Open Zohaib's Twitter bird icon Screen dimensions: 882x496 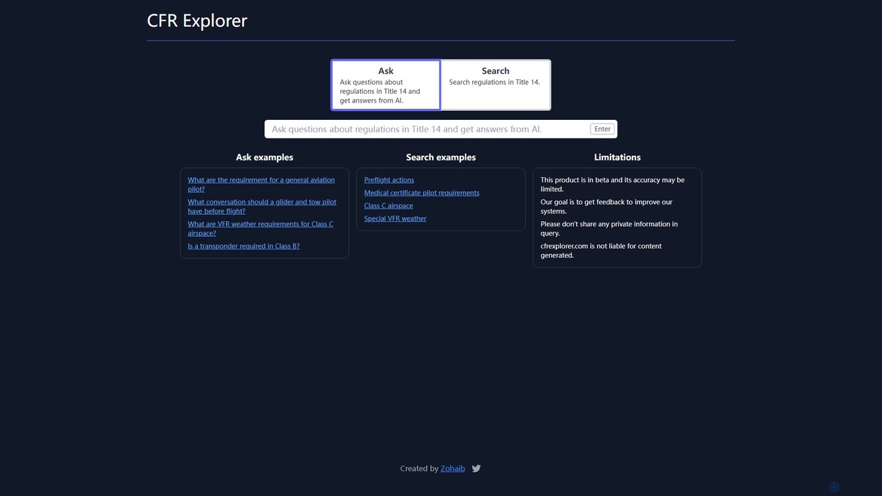point(476,468)
